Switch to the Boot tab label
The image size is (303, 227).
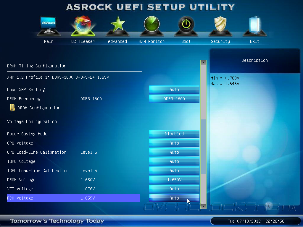coord(186,41)
